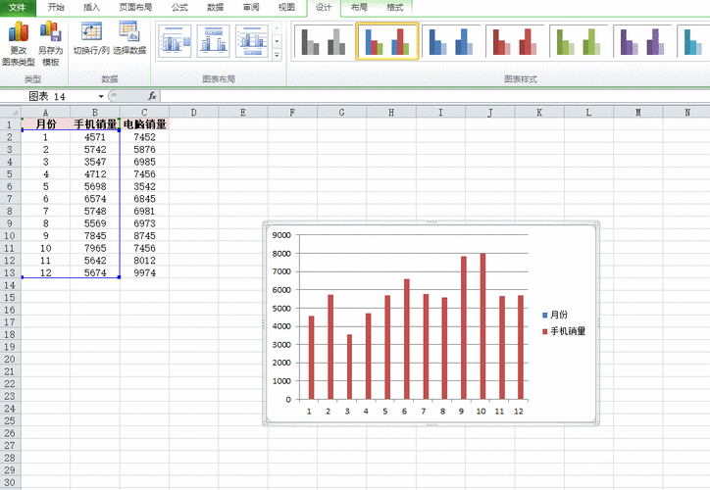Switch to the 布局 (Layout) tab

click(x=360, y=7)
